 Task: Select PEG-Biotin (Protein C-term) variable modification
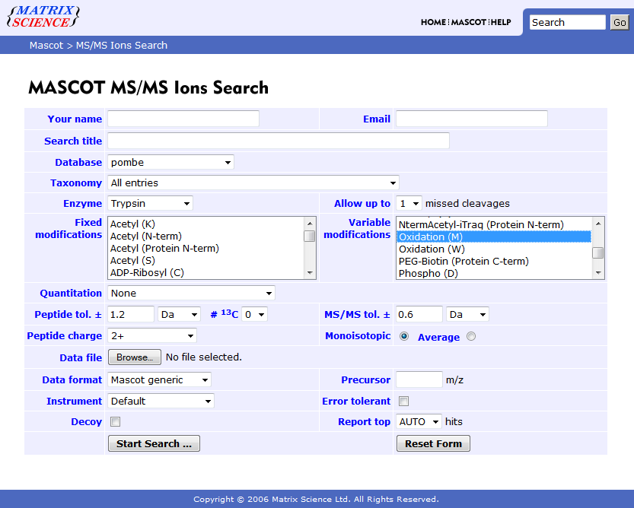494,261
